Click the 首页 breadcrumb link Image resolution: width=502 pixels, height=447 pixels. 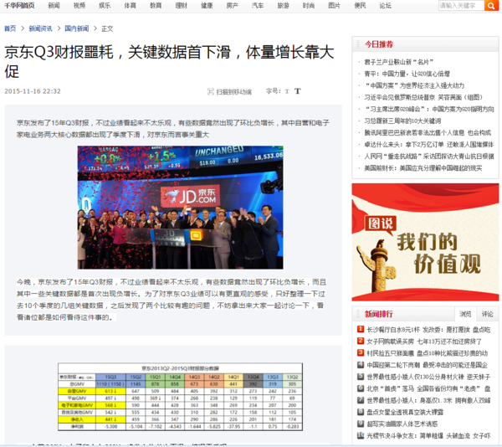(x=10, y=28)
